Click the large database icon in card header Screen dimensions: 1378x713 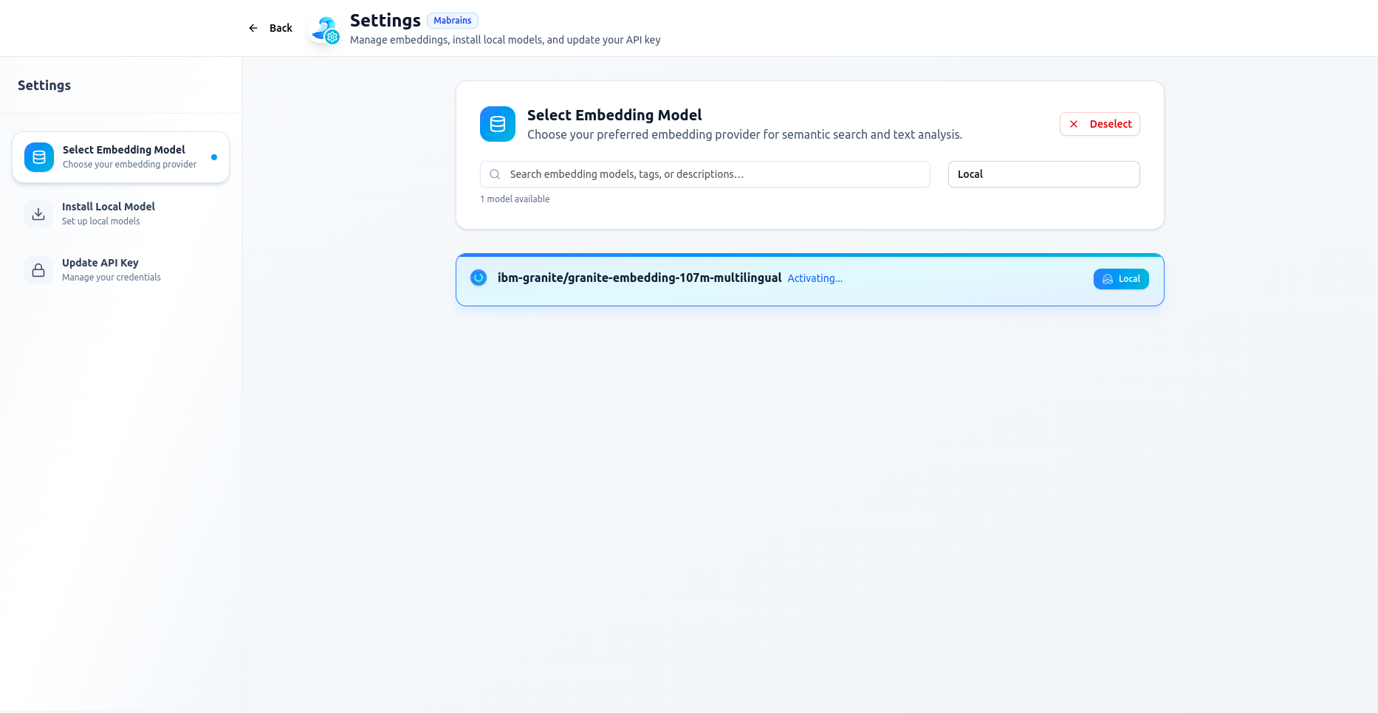coord(498,124)
